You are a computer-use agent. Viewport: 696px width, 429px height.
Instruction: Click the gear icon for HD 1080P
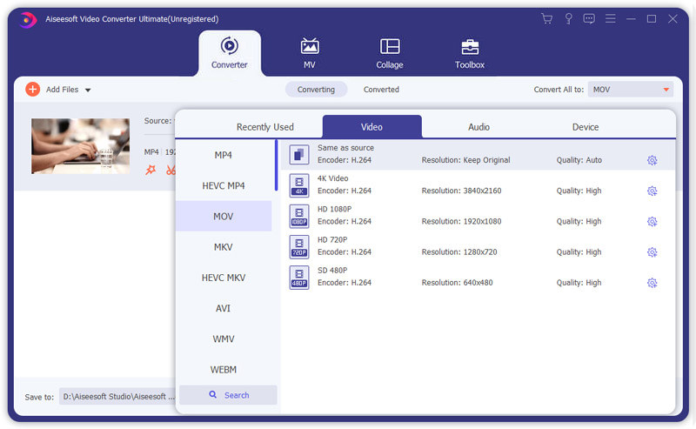652,222
